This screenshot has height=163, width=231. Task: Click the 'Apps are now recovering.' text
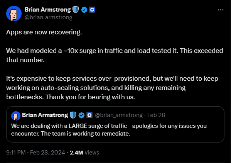tap(44, 32)
